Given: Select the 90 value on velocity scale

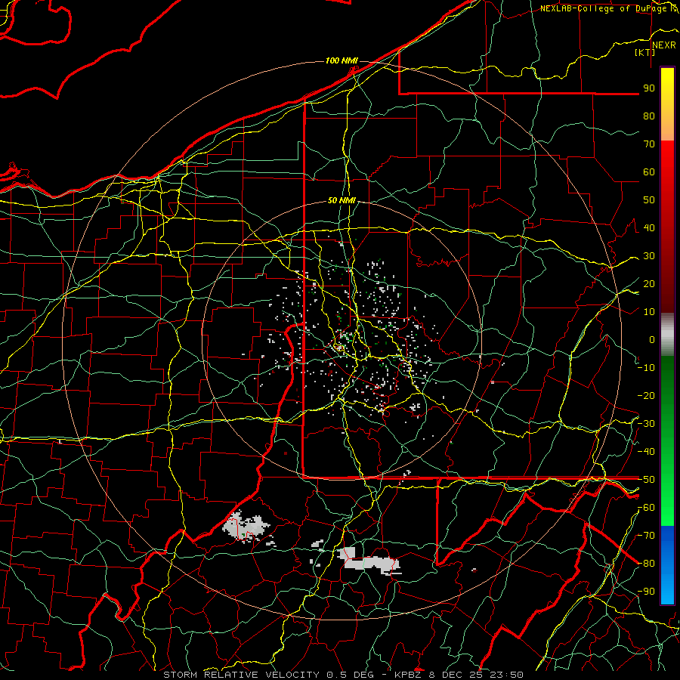Looking at the screenshot, I should click(649, 88).
